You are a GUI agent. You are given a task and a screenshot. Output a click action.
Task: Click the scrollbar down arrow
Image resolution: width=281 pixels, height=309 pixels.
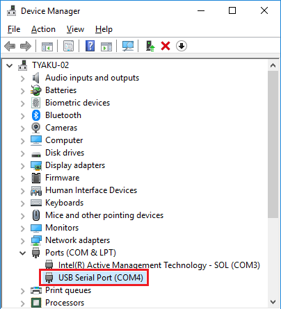point(273,302)
